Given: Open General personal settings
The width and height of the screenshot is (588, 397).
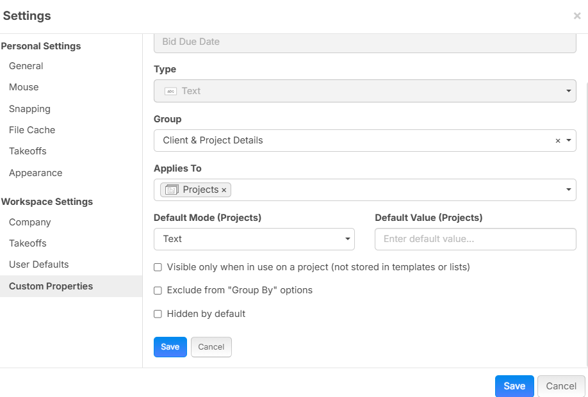Looking at the screenshot, I should (x=26, y=66).
